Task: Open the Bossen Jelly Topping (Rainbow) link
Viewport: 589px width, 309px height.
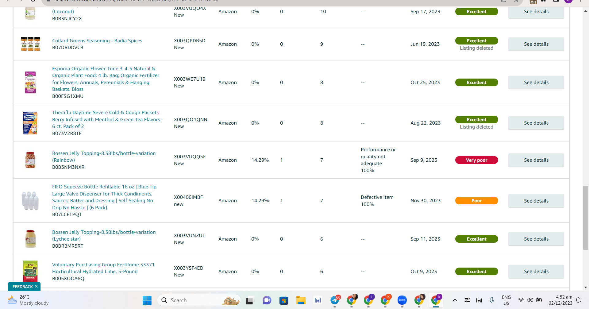Action: pos(104,156)
